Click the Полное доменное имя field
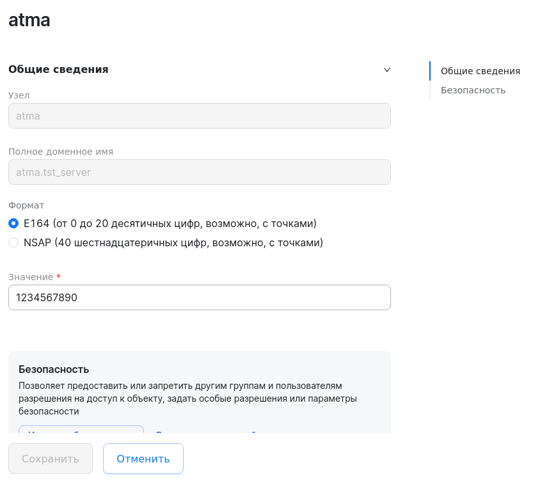The image size is (540, 481). point(199,172)
